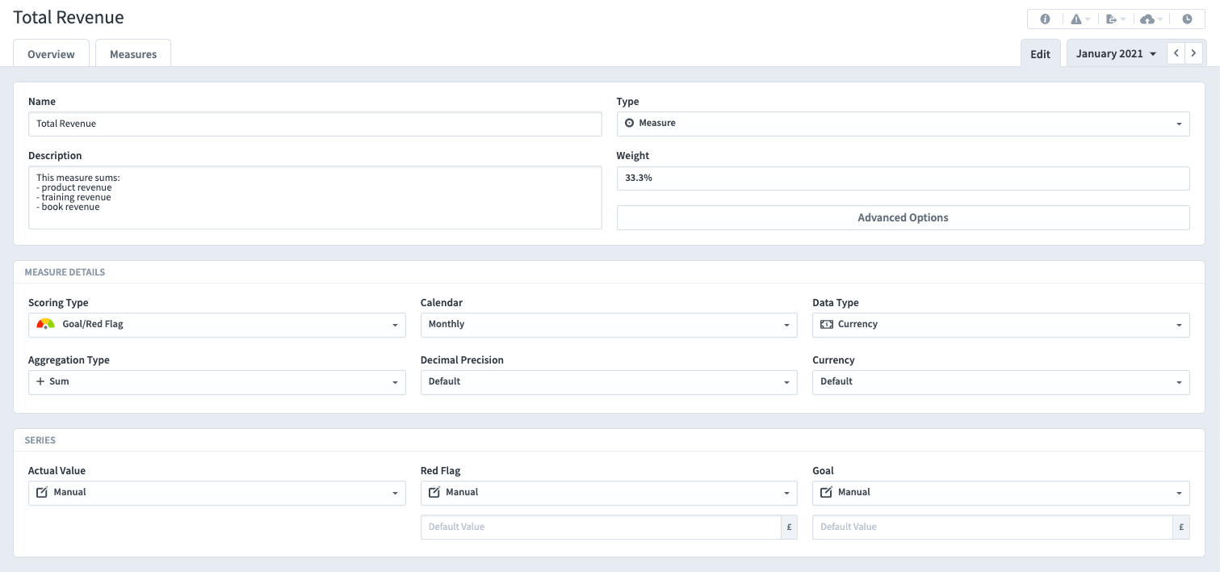This screenshot has height=572, width=1220.
Task: Open the Data Type Currency dropdown
Action: coord(1000,325)
